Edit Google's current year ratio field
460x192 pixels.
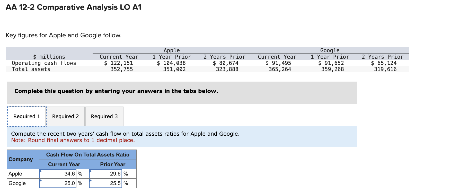coord(58,183)
